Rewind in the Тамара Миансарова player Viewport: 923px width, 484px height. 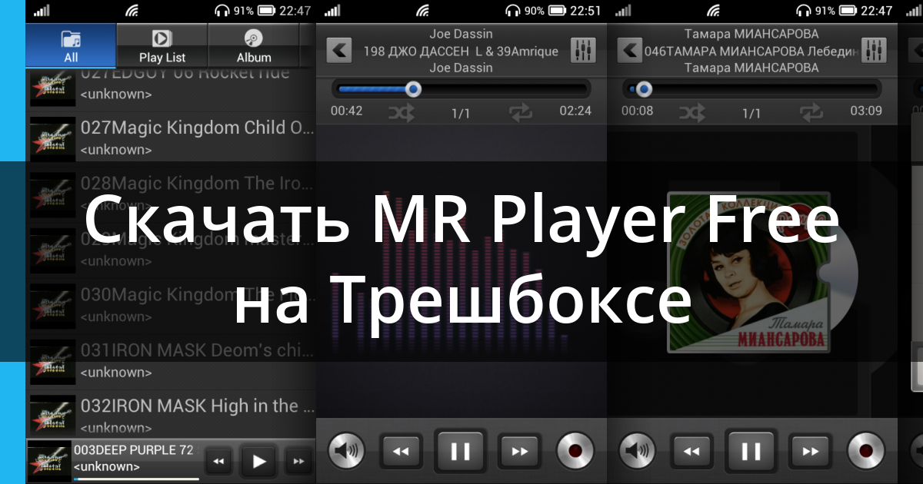tap(692, 451)
